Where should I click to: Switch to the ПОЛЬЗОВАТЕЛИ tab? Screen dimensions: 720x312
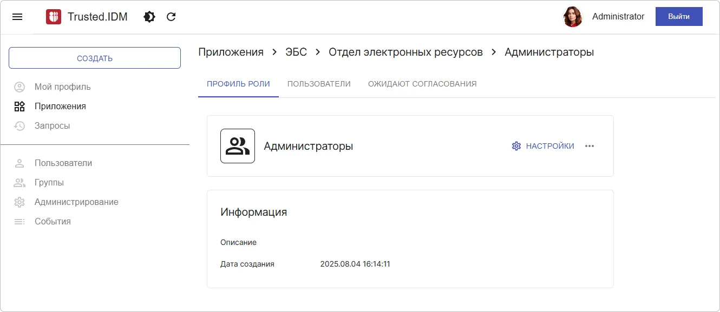coord(319,84)
